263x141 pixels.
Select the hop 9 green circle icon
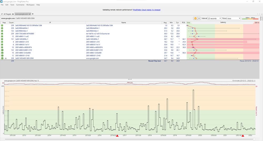point(2,47)
